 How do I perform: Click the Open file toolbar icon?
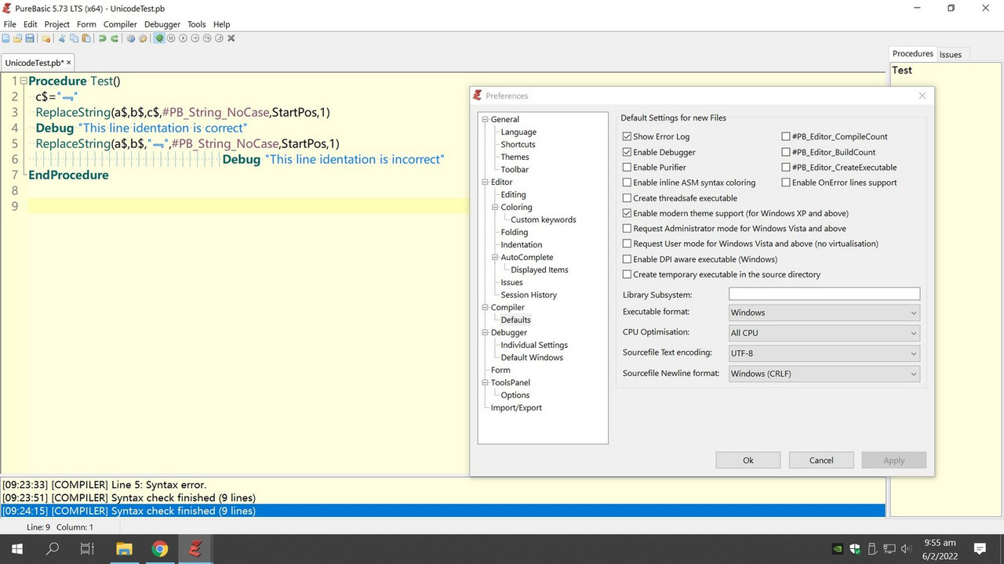17,38
